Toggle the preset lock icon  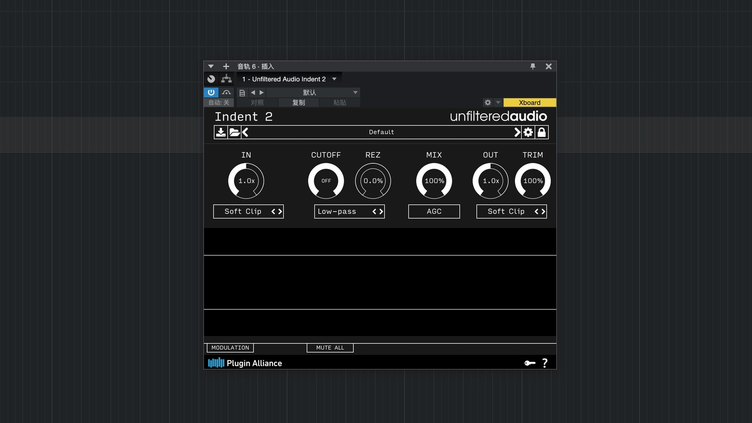point(542,132)
